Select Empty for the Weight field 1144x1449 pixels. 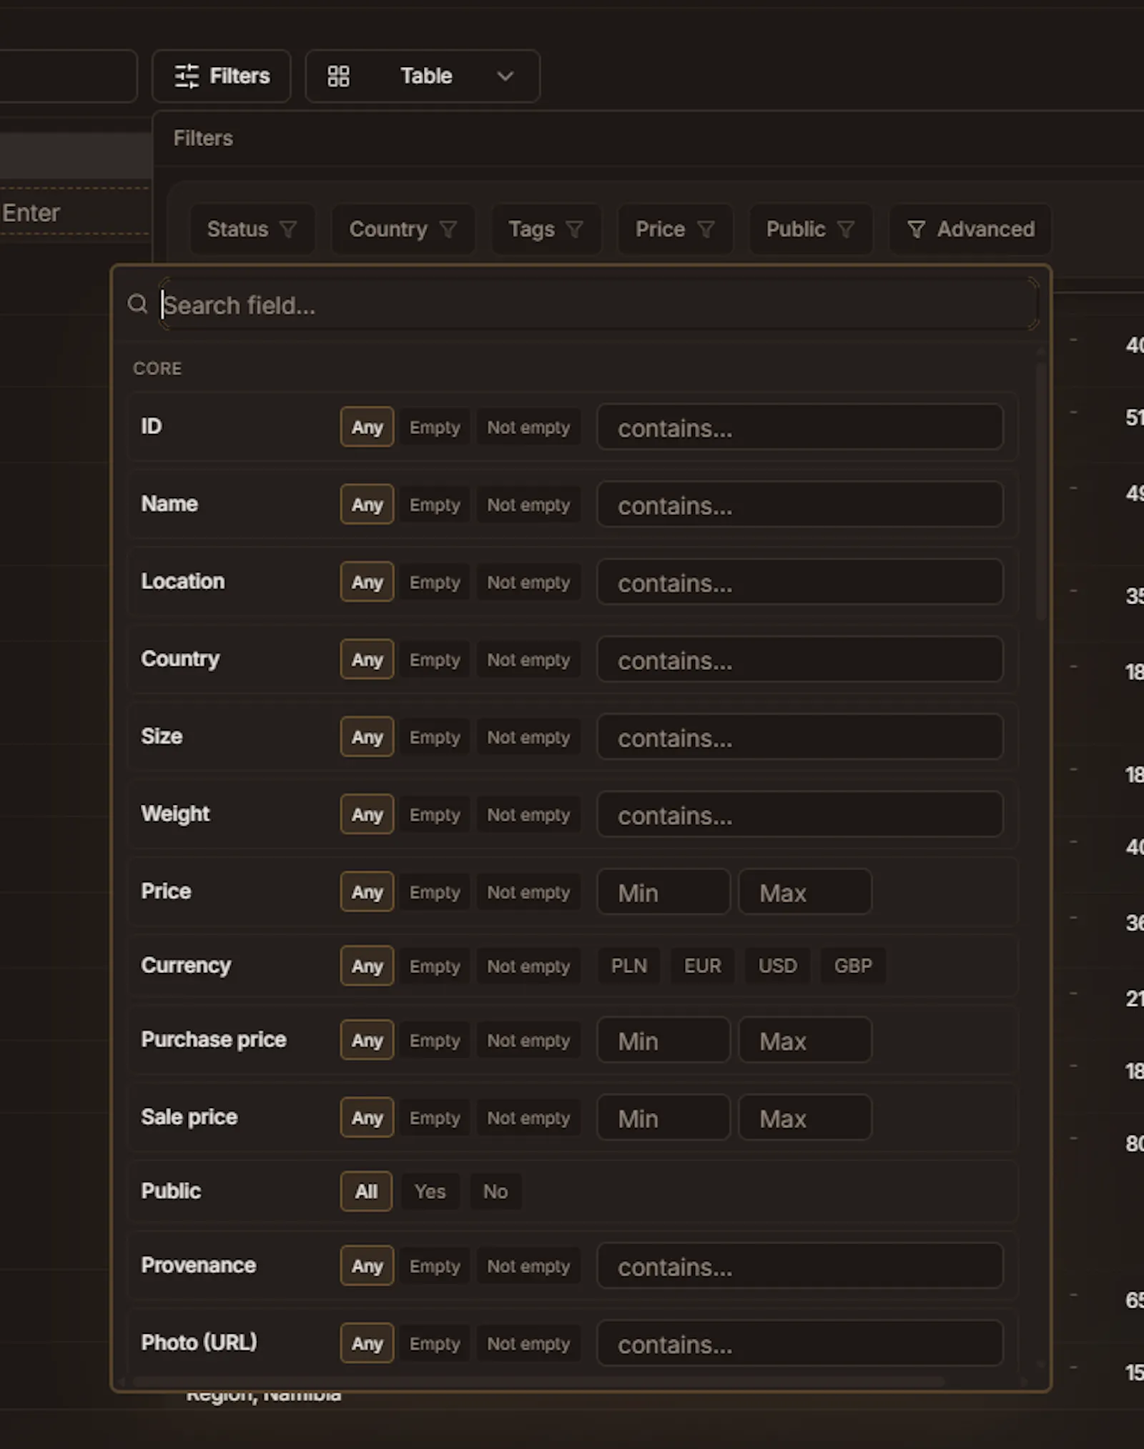tap(435, 814)
